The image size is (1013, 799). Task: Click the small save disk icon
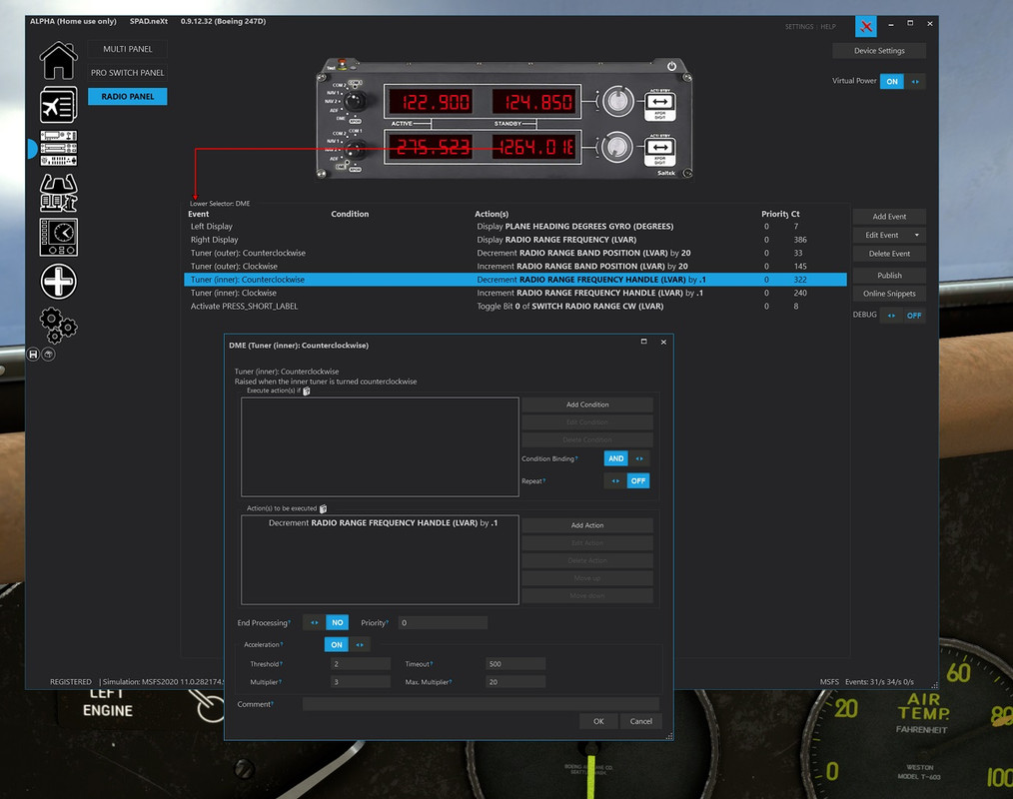click(x=34, y=354)
